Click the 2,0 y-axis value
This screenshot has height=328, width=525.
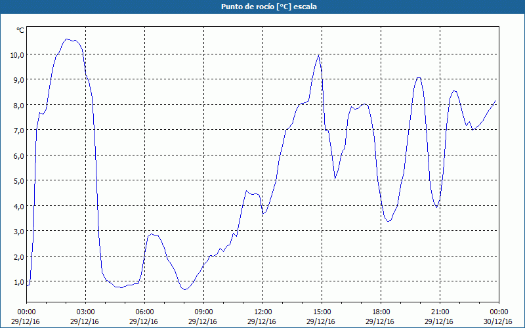19,257
